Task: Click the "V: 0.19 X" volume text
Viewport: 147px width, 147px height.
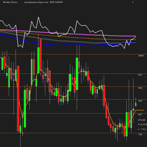Action: (142, 124)
